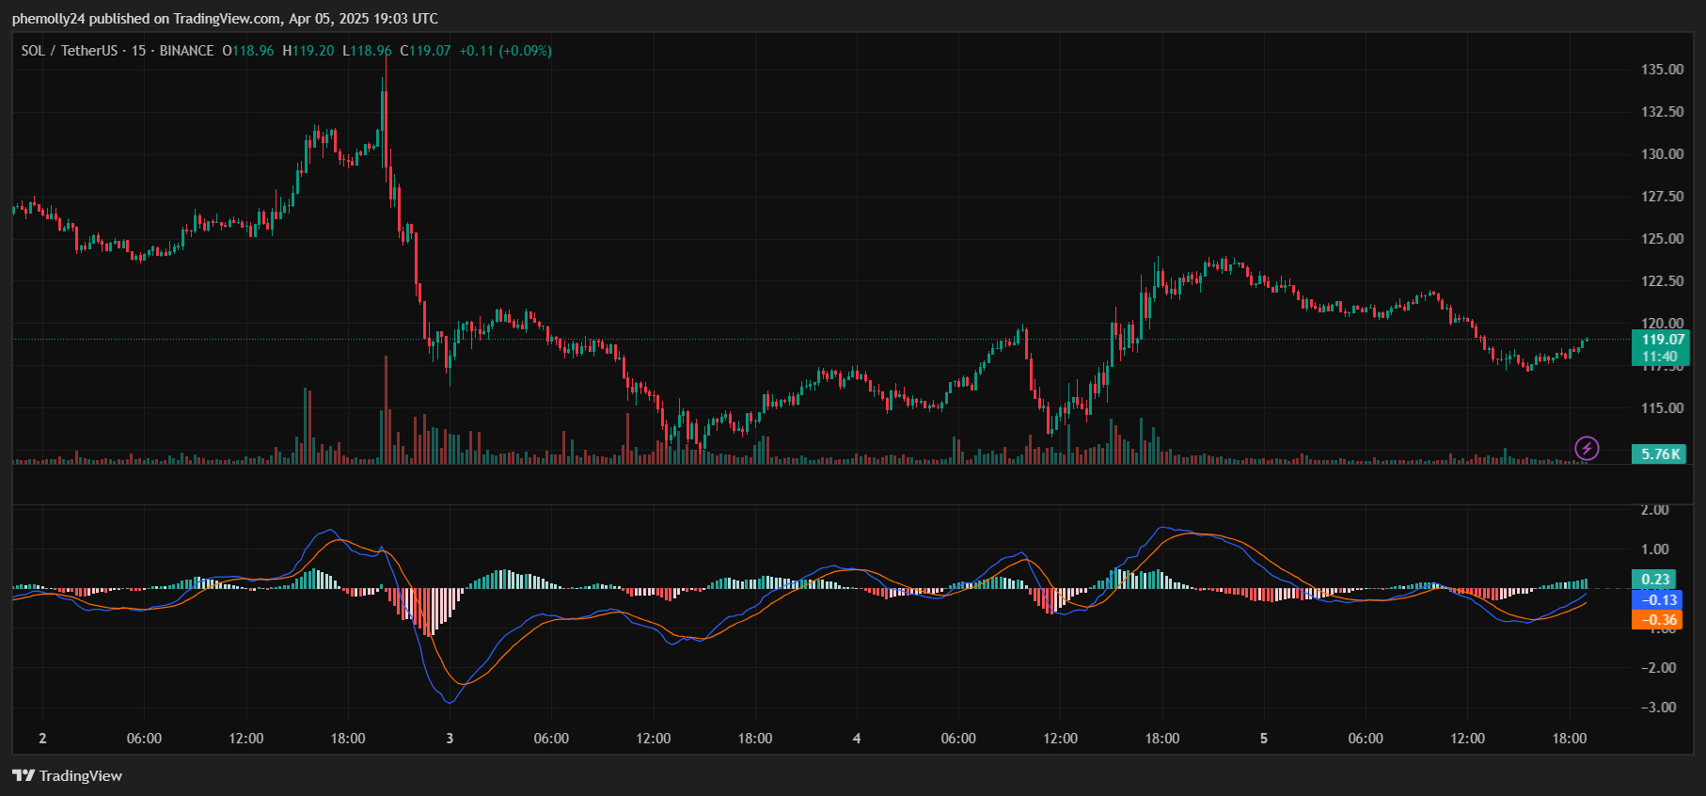Click date marker 3 on time axis
Viewport: 1706px width, 796px height.
tap(450, 739)
